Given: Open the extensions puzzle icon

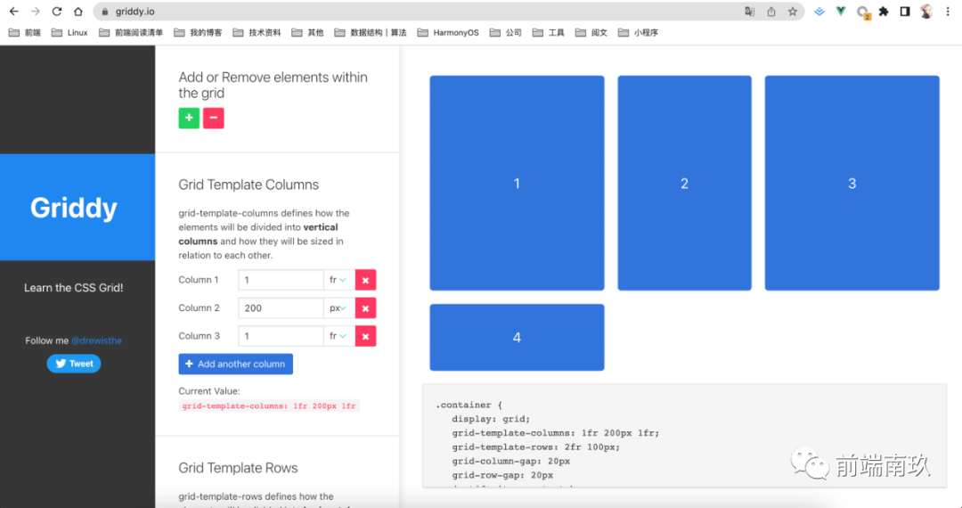Looking at the screenshot, I should (884, 12).
